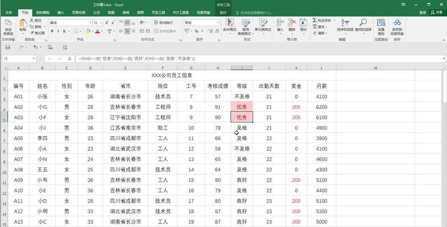Open the font color dropdown arrow
The width and height of the screenshot is (447, 227).
tap(102, 31)
